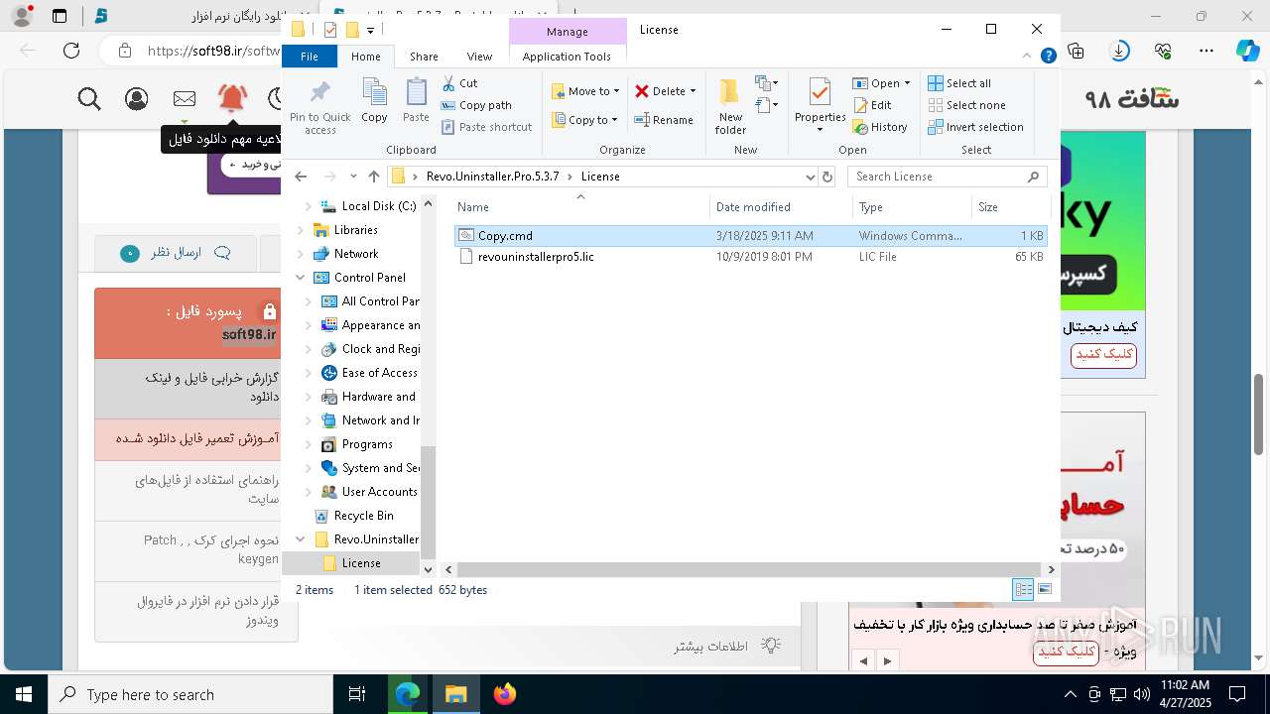Click the user profile icon on soft98
This screenshot has width=1270, height=714.
click(x=137, y=99)
